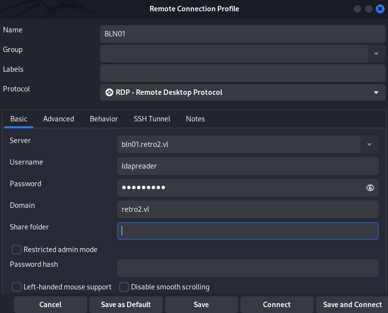Click the Server field bln01.retro2.vl
Image resolution: width=388 pixels, height=313 pixels.
[x=239, y=144]
